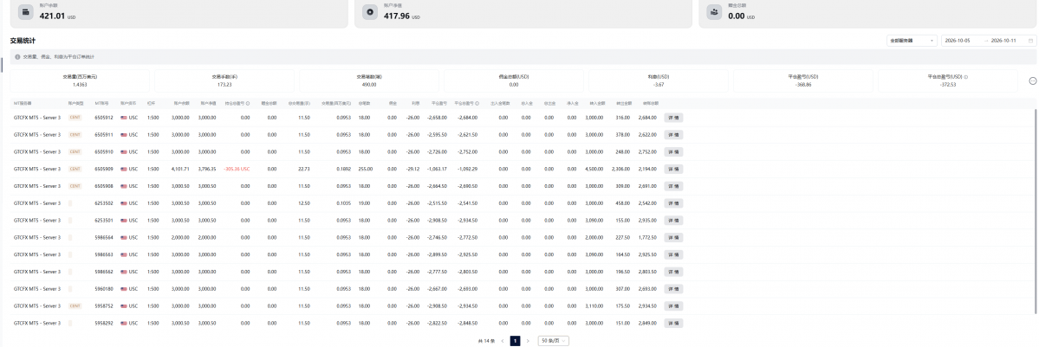Open 详情 for account 6505909

click(674, 169)
